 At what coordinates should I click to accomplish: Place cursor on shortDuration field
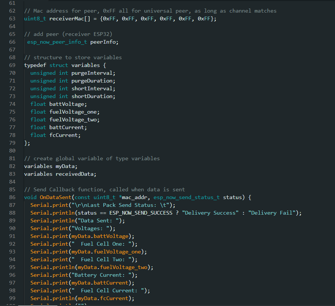(x=92, y=96)
